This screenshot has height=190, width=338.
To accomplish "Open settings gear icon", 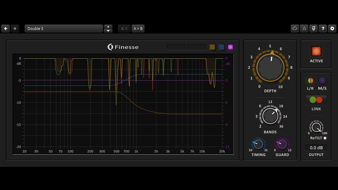I will (332, 28).
